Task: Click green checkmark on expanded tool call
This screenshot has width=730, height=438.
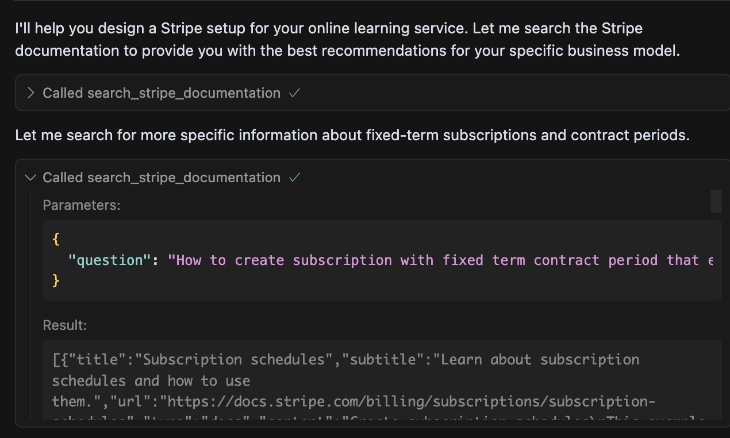Action: pos(295,178)
